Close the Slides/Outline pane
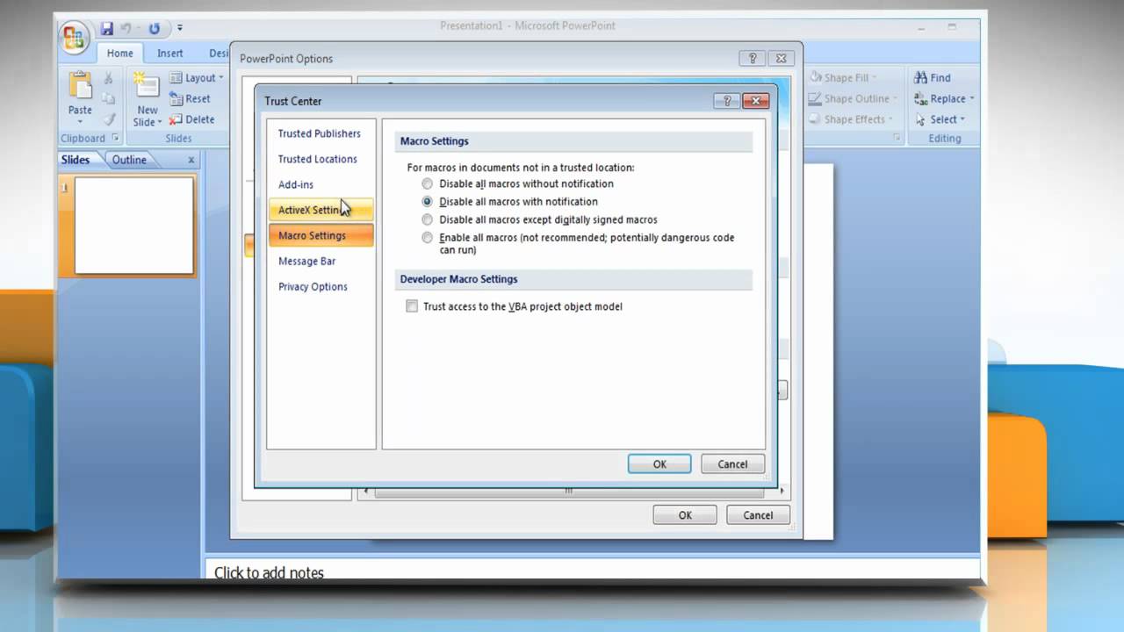 [191, 160]
